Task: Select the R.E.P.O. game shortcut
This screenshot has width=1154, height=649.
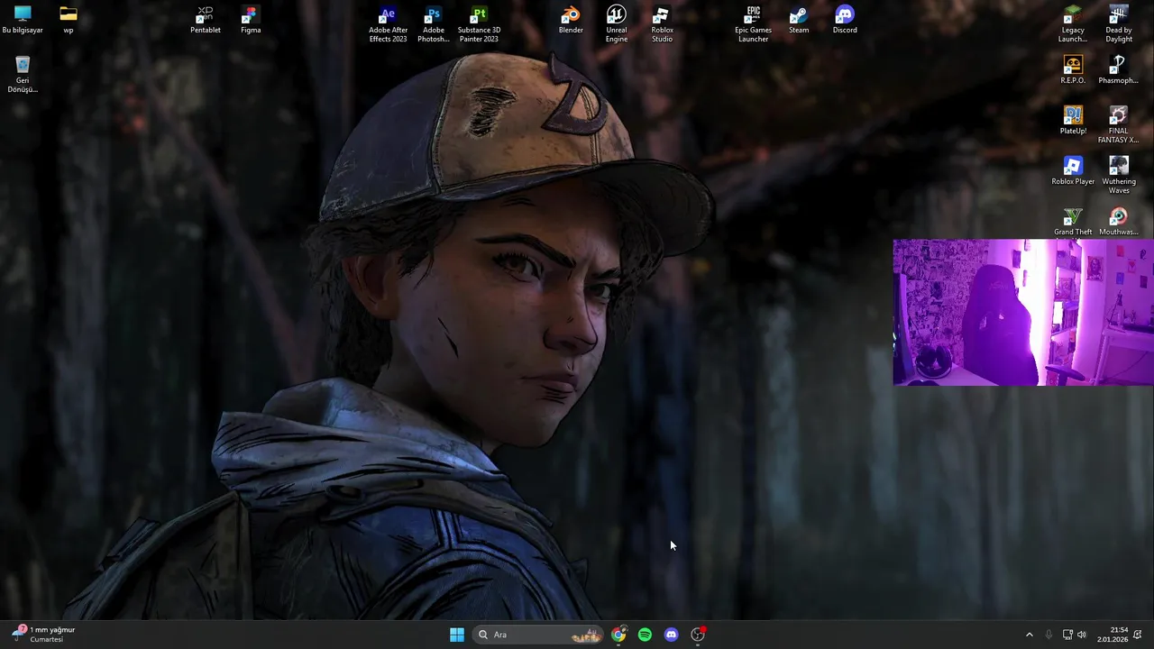Action: coord(1073,70)
